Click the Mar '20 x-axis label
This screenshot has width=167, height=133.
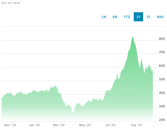59,125
